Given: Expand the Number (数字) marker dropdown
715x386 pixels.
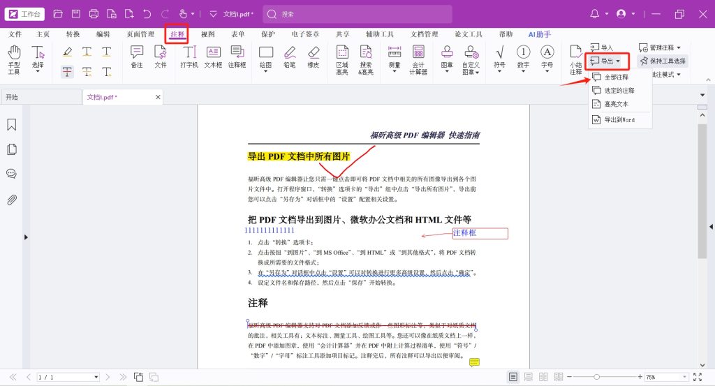Looking at the screenshot, I should tap(523, 72).
